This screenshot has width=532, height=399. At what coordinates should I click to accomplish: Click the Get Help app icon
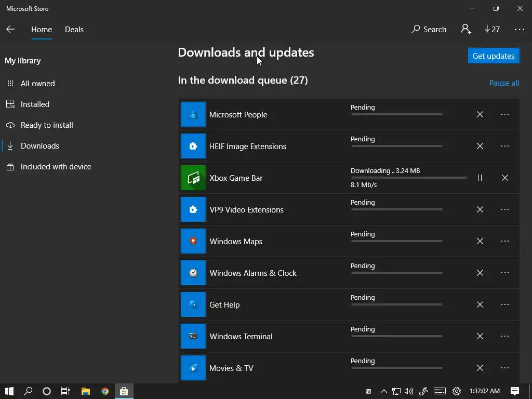[x=193, y=304]
